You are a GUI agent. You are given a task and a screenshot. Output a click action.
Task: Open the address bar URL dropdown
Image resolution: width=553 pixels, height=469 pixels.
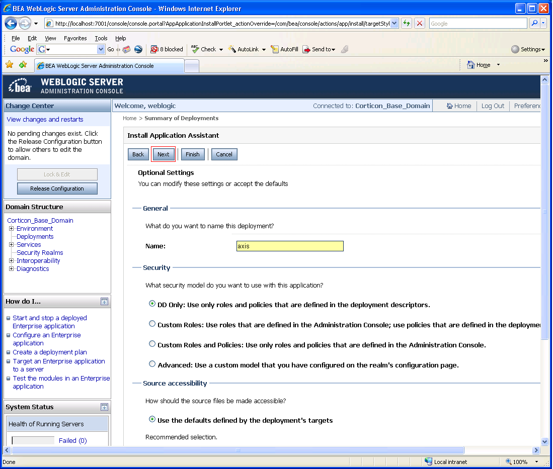(394, 23)
